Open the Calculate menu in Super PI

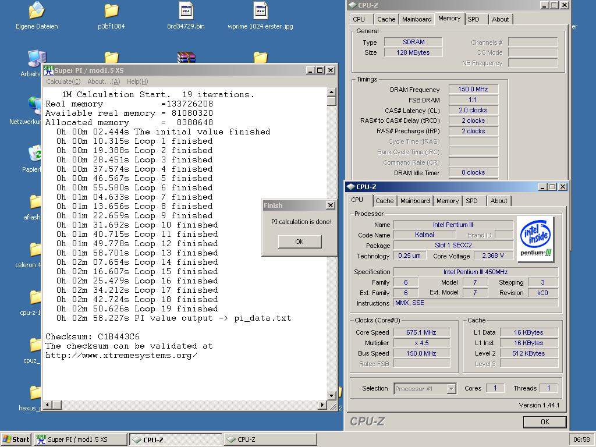click(x=63, y=81)
